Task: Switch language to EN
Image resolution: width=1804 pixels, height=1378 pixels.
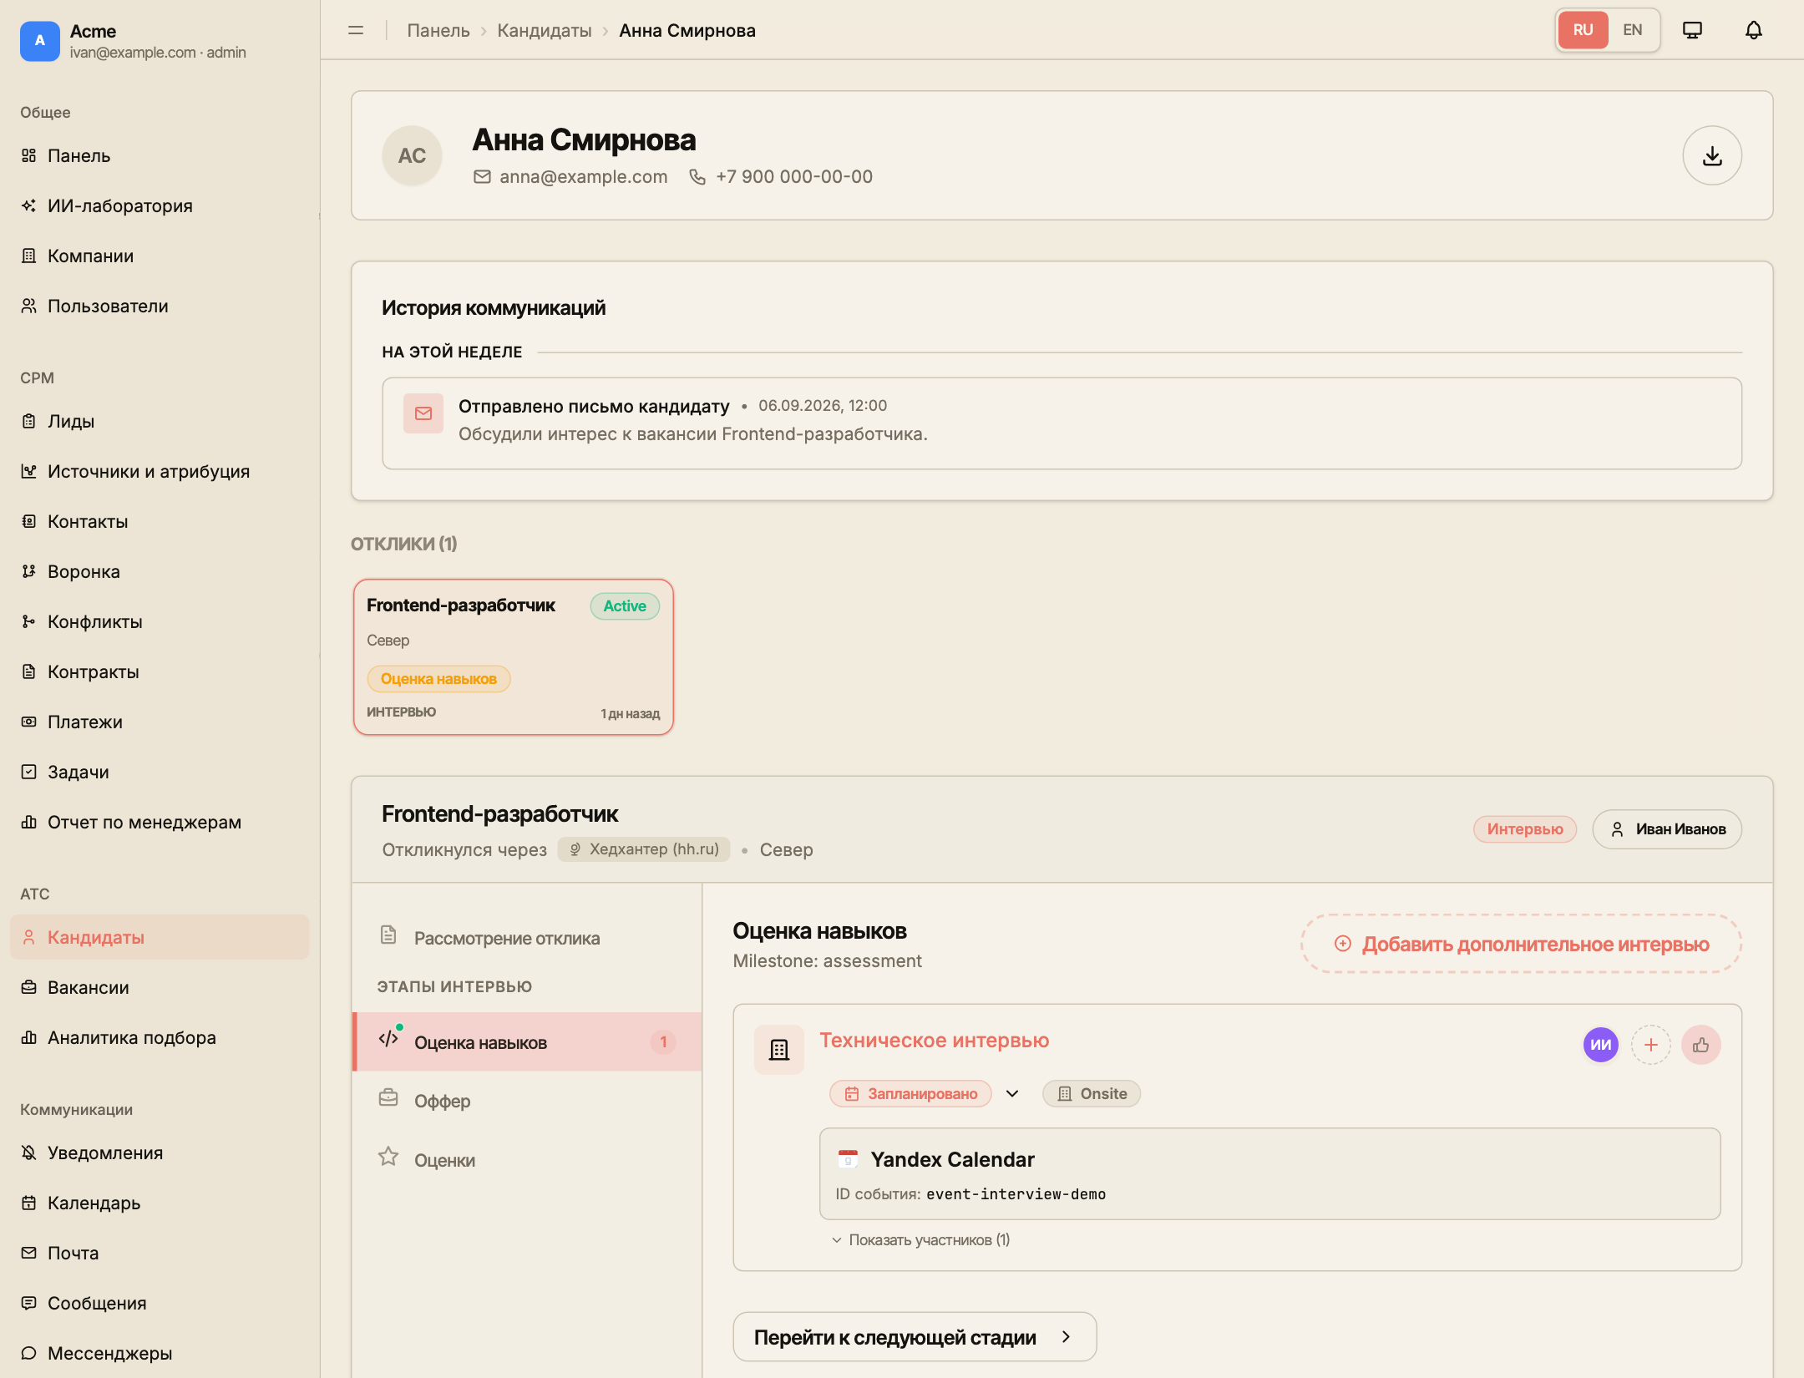Action: point(1632,30)
